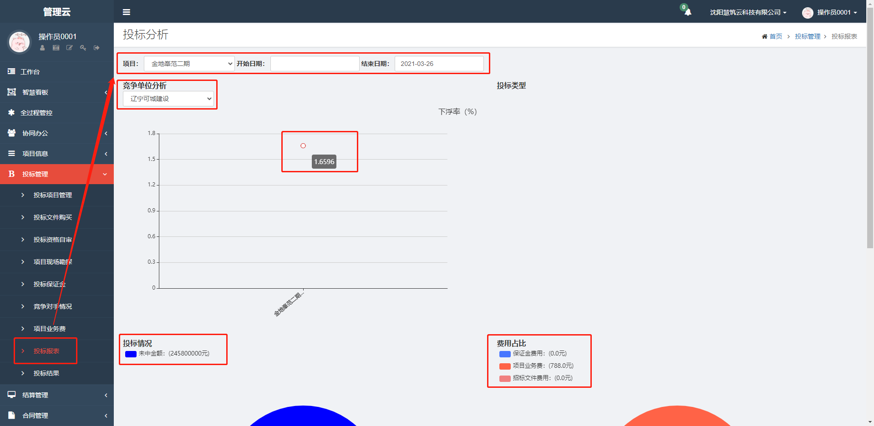The image size is (874, 426).
Task: Click the 开始日期 input field
Action: (x=315, y=64)
